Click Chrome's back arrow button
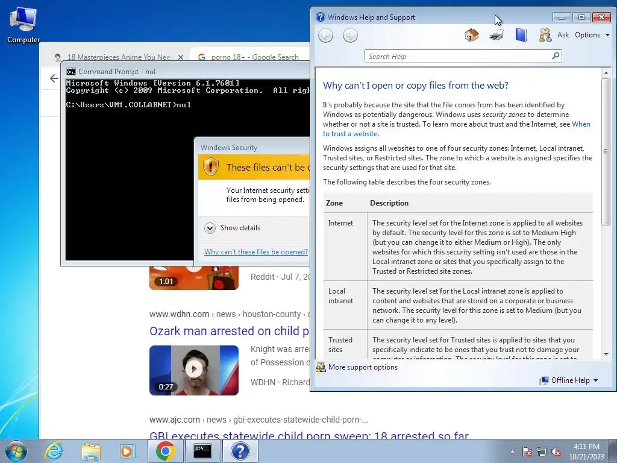Image resolution: width=617 pixels, height=463 pixels. click(x=54, y=78)
